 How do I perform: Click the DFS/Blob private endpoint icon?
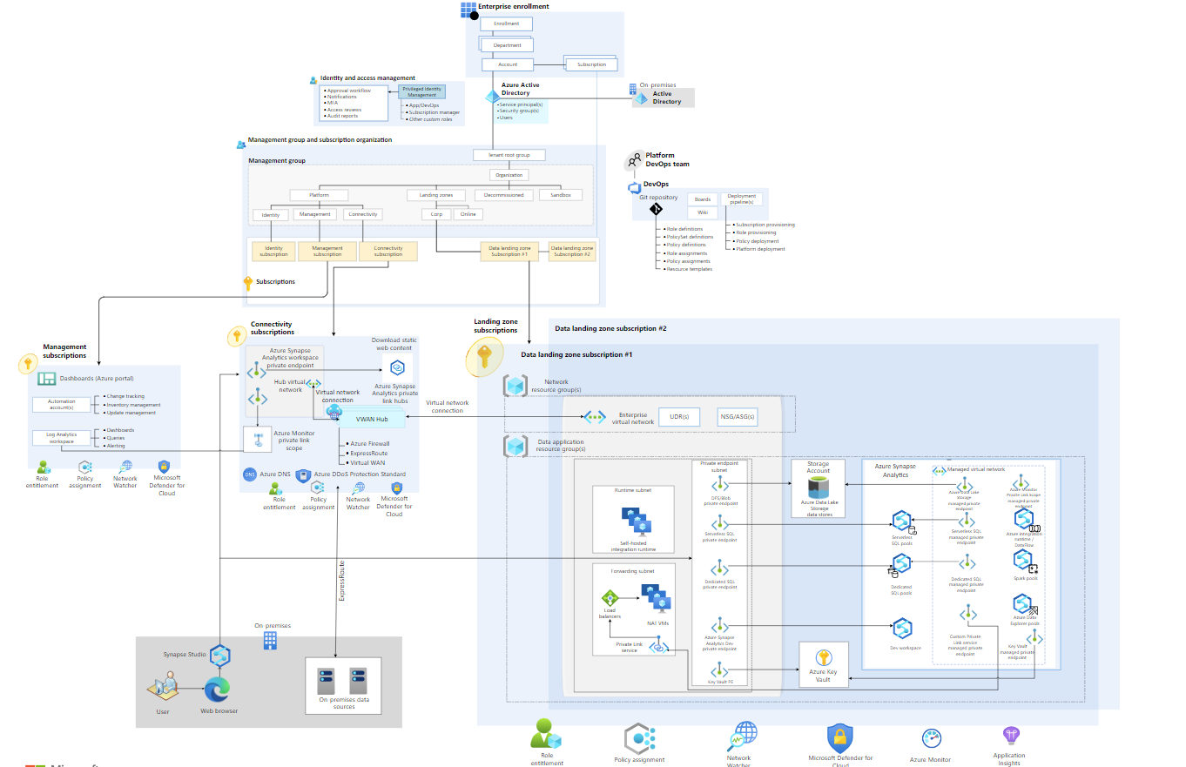coord(719,483)
